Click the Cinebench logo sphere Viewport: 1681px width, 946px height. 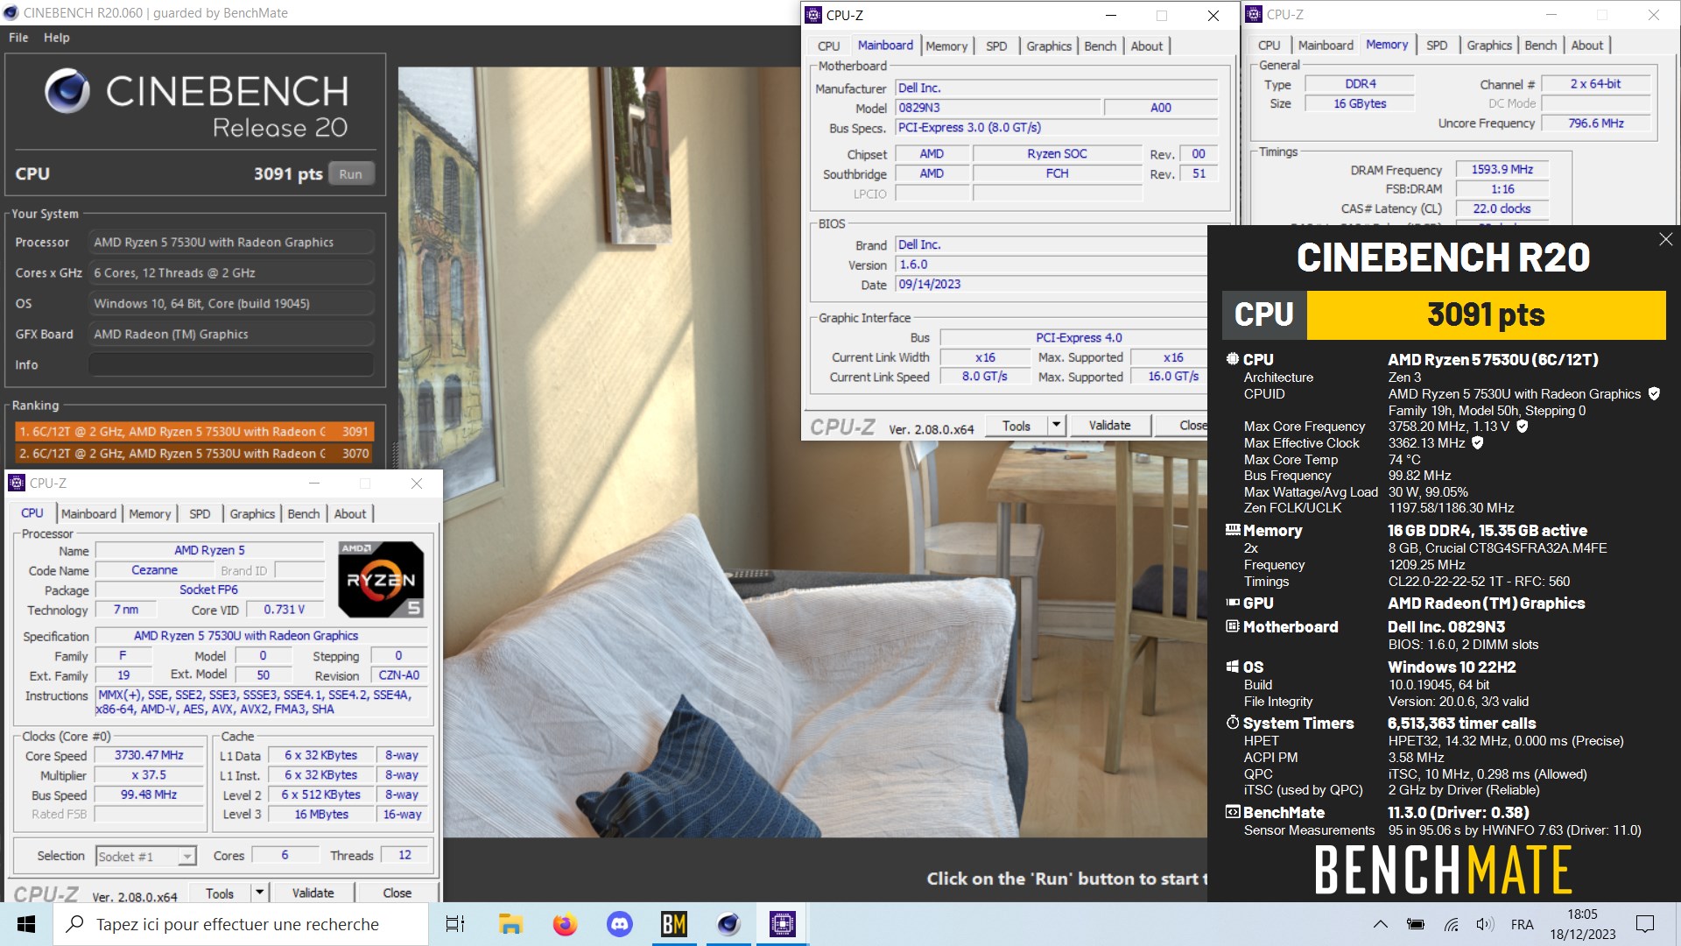click(67, 91)
